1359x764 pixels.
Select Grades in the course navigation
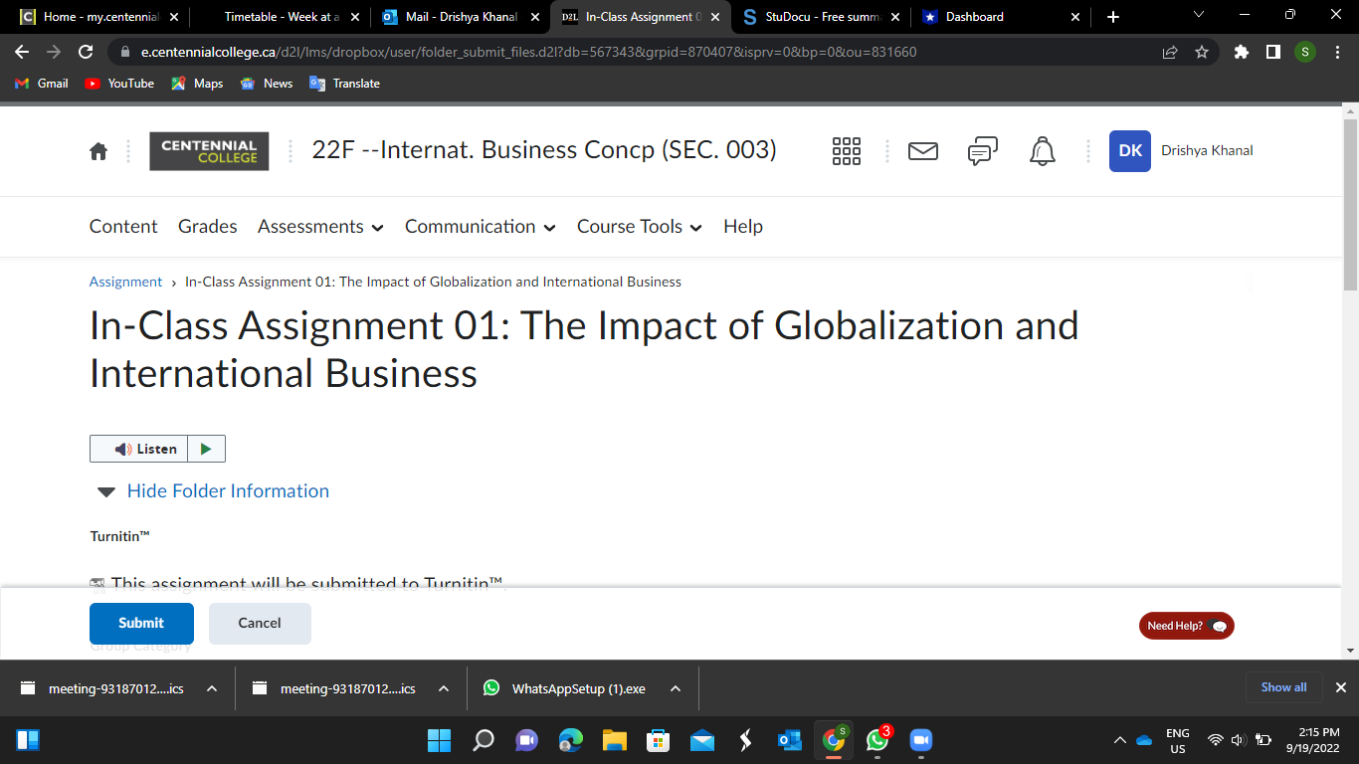coord(207,227)
